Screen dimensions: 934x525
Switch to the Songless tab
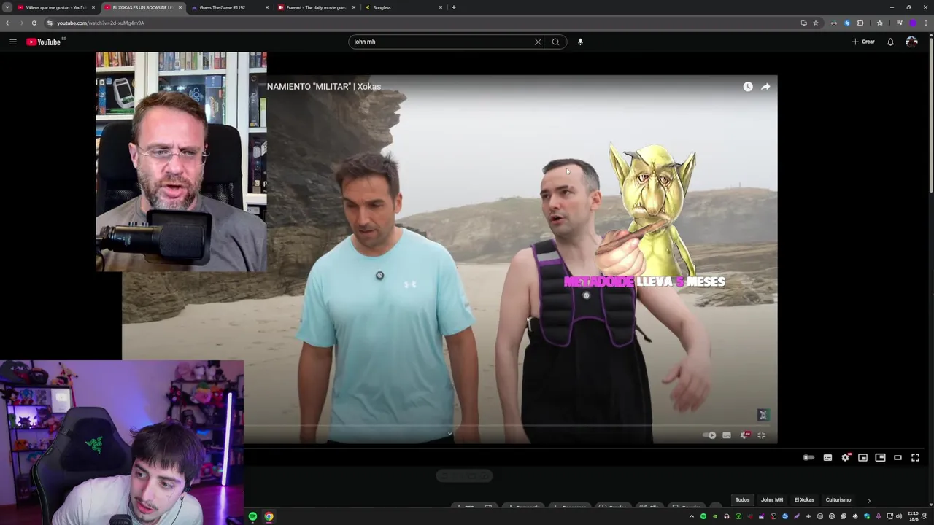coord(403,7)
